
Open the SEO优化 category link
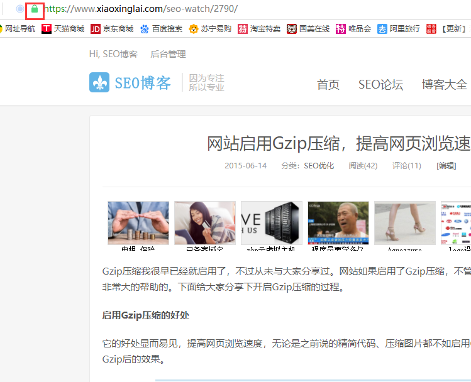(x=319, y=166)
